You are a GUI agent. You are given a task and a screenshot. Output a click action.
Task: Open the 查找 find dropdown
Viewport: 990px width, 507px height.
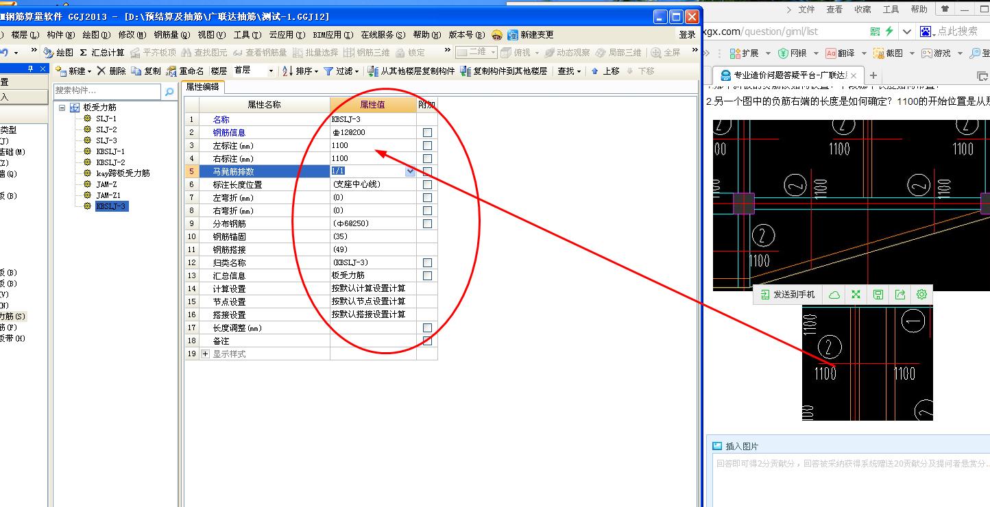tap(569, 71)
